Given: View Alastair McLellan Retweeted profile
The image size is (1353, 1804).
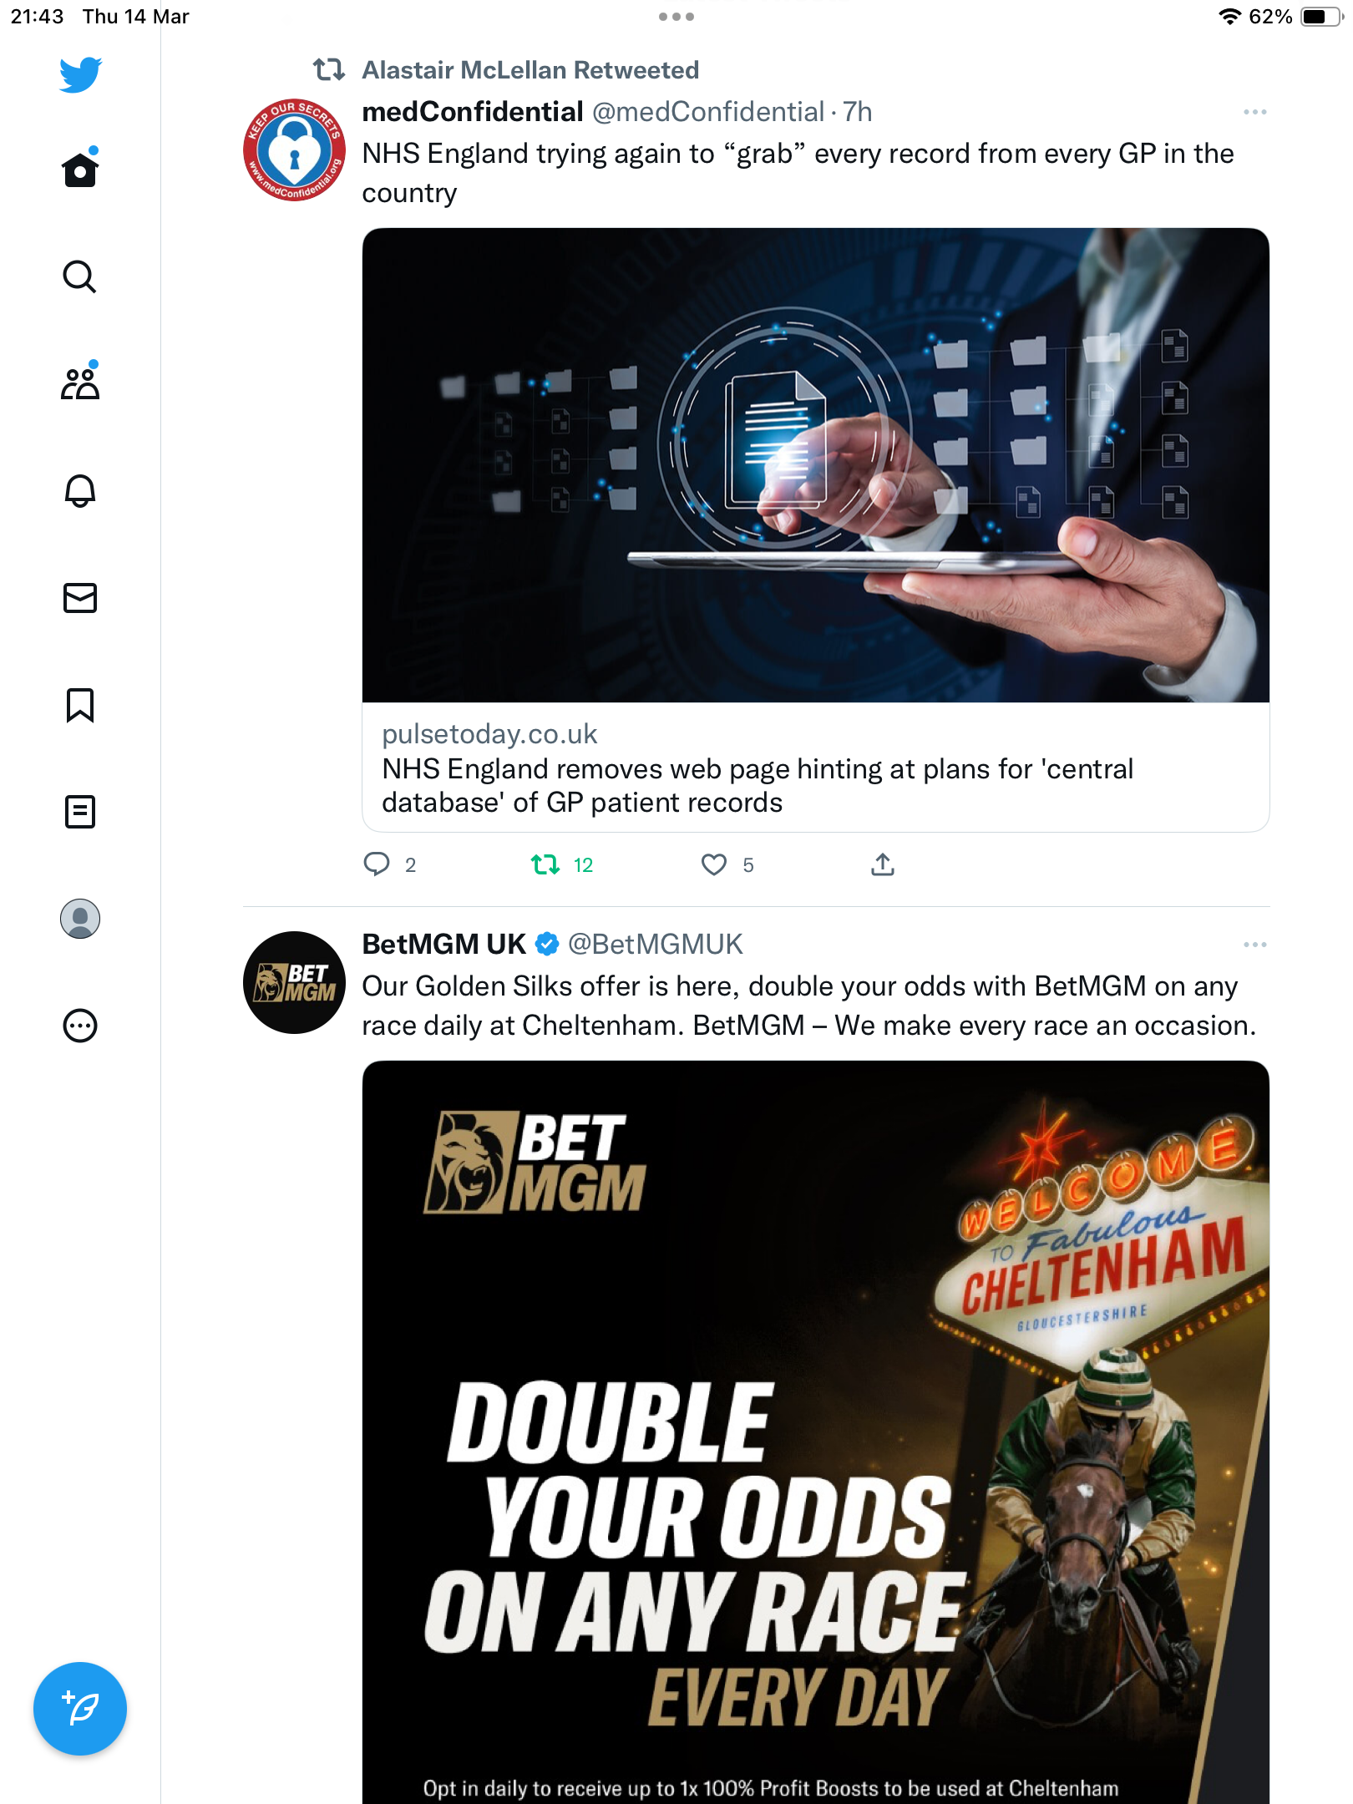Looking at the screenshot, I should point(530,70).
